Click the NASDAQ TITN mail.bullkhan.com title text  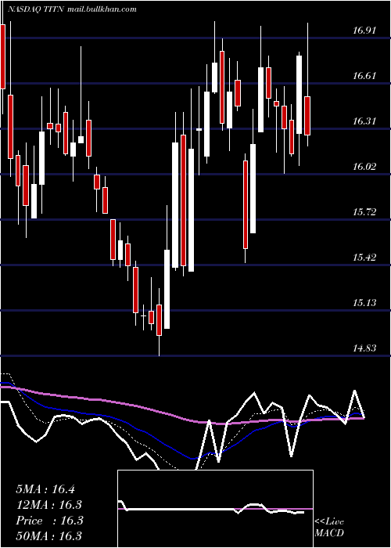72,9
